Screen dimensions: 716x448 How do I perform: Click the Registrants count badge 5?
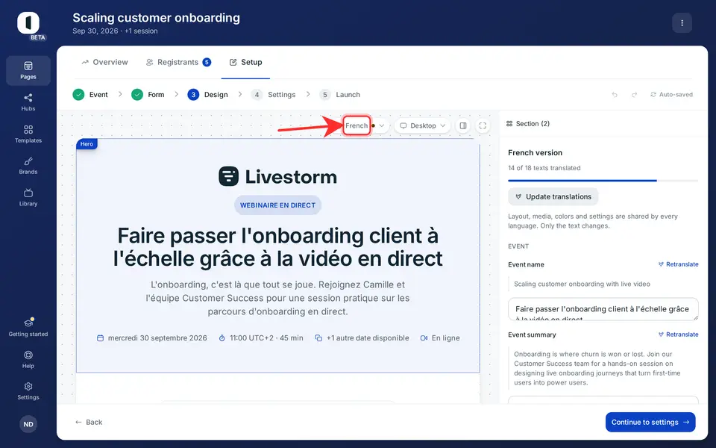(x=207, y=62)
